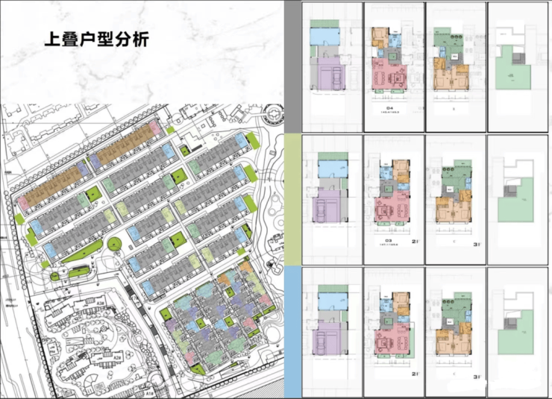
Task: Click the A2# building label on site plan
Action: click(117, 356)
